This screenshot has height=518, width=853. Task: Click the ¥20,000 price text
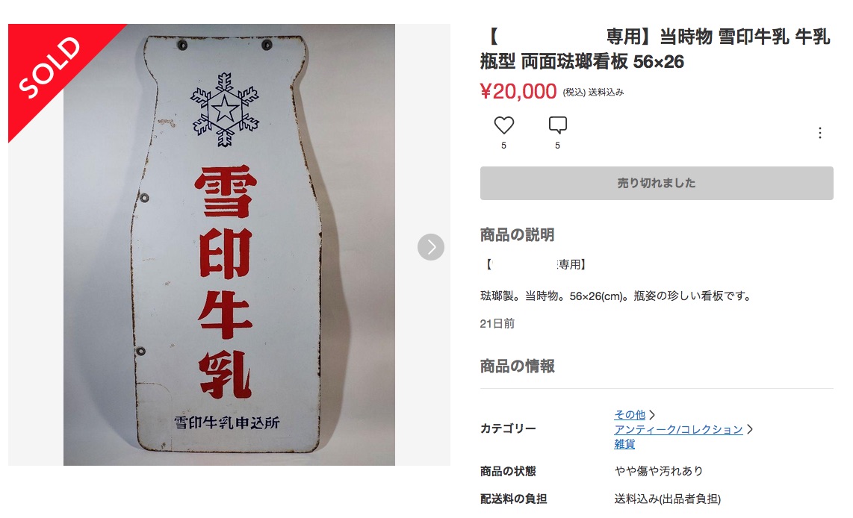[518, 91]
